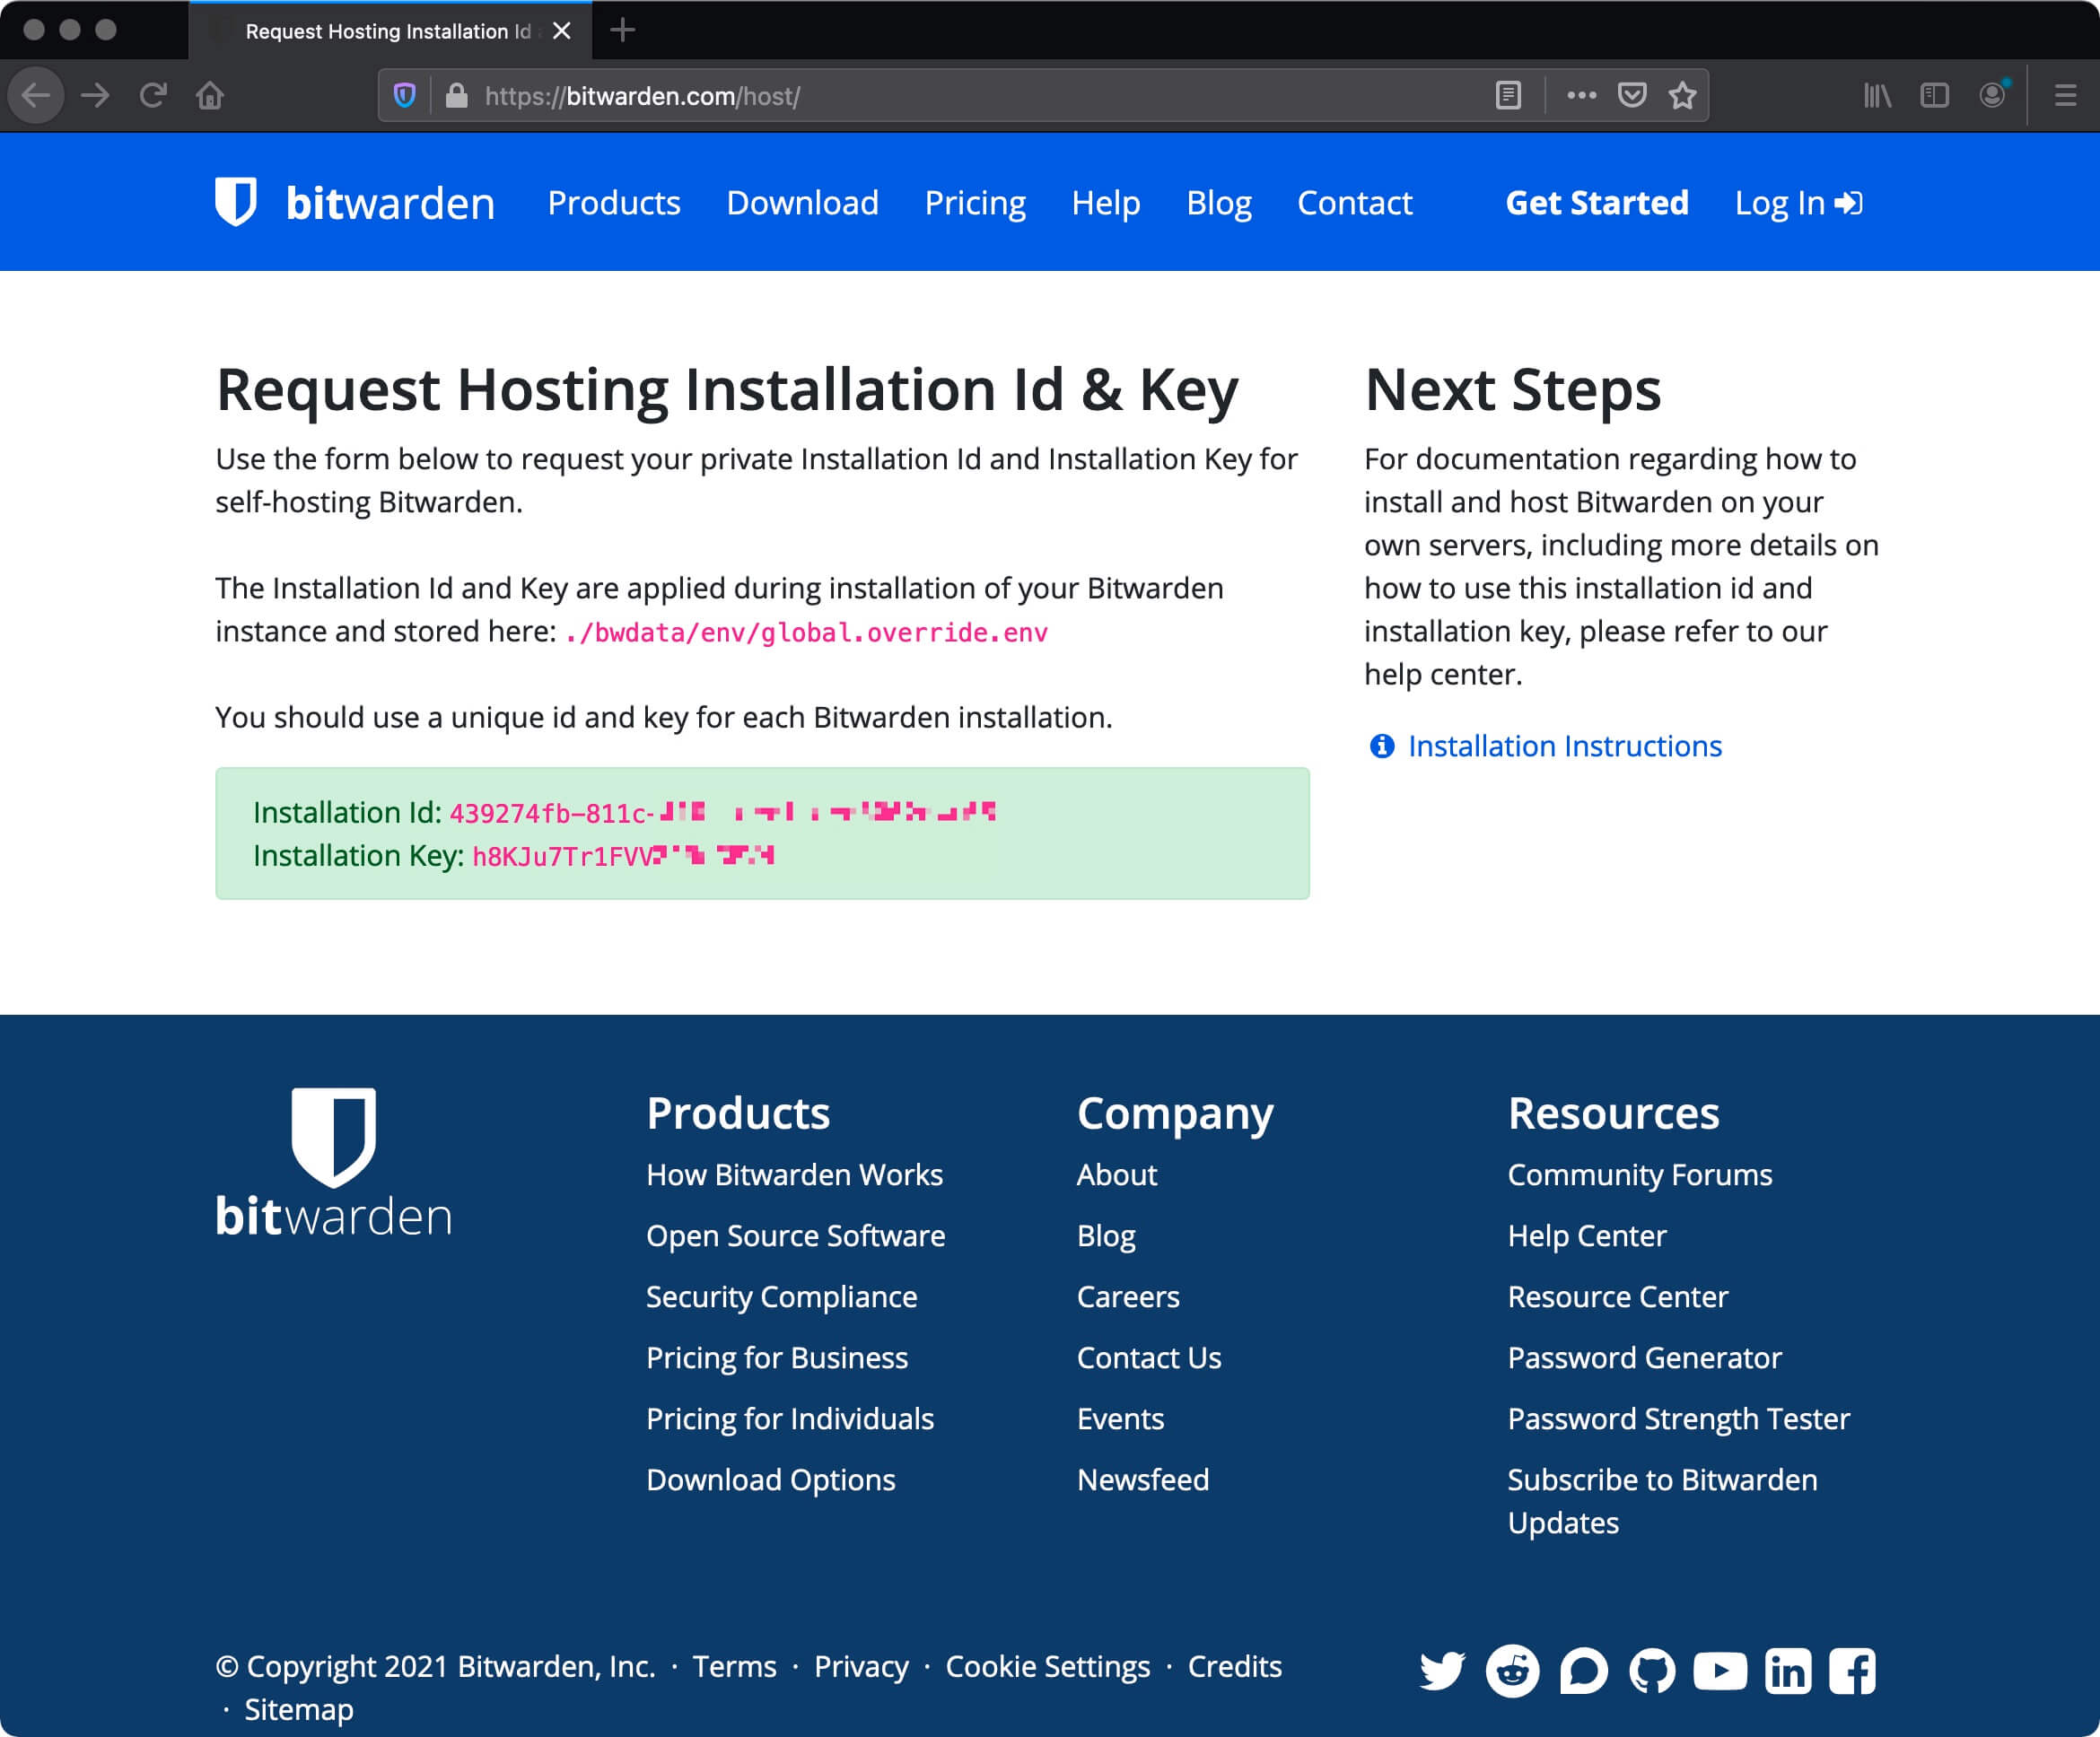Open Download in the top navigation
This screenshot has height=1737, width=2100.
coord(802,203)
